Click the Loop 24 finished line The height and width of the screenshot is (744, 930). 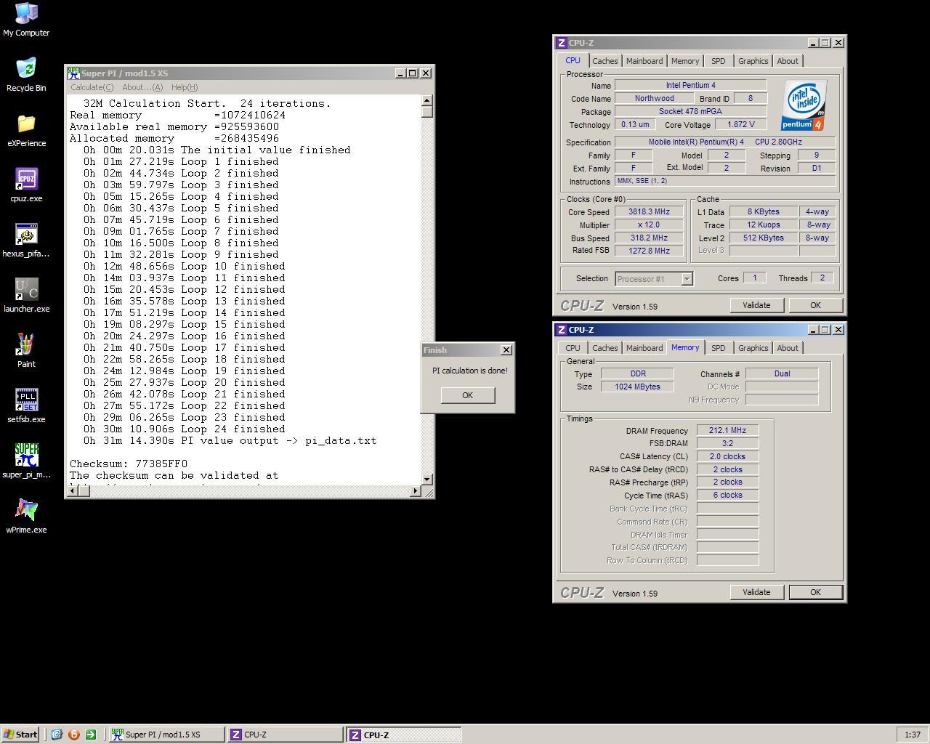pyautogui.click(x=184, y=429)
